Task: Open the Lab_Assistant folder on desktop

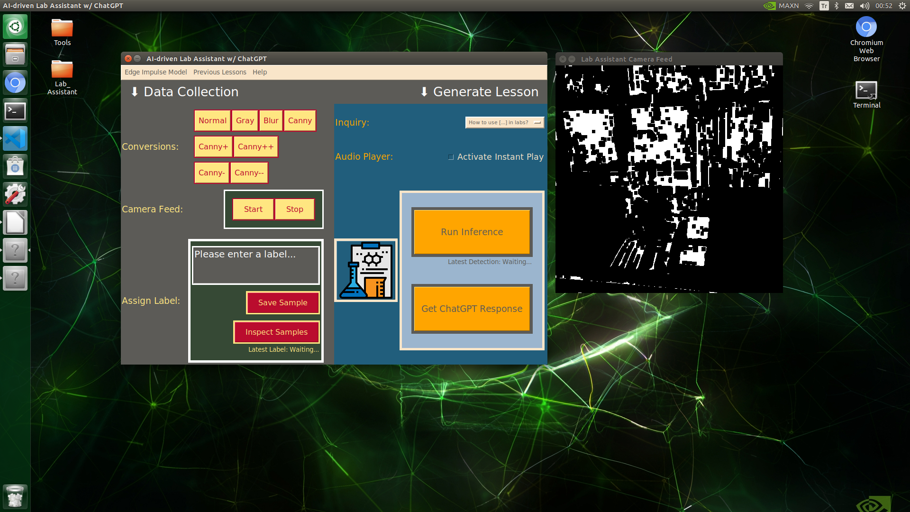Action: click(x=62, y=78)
